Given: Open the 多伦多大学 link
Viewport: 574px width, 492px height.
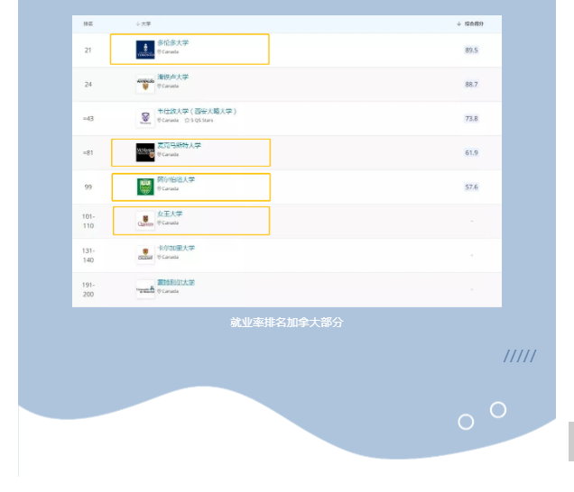Looking at the screenshot, I should pyautogui.click(x=172, y=42).
